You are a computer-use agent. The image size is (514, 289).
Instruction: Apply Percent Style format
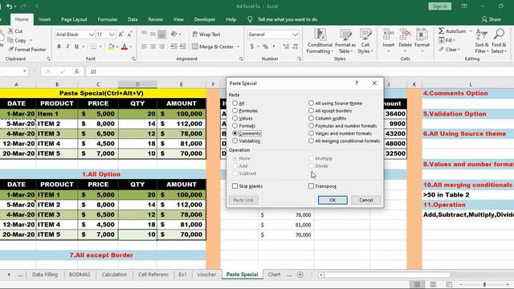click(x=266, y=47)
